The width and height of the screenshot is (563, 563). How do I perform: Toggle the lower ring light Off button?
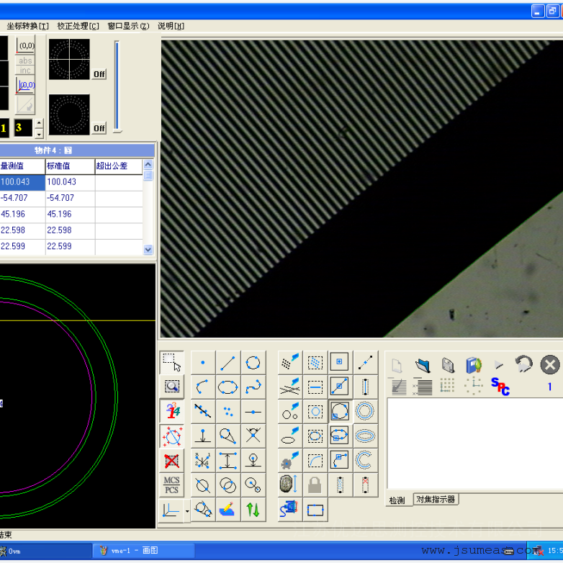point(99,128)
